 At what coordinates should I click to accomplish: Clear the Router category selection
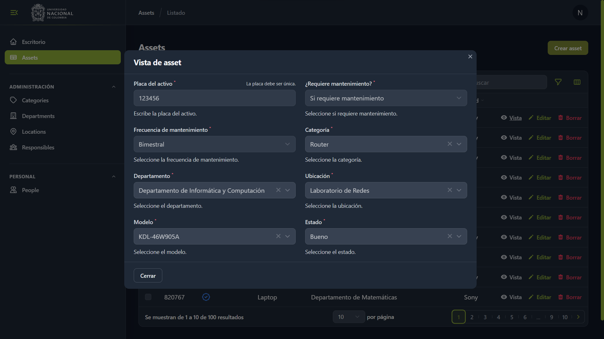[x=450, y=144]
